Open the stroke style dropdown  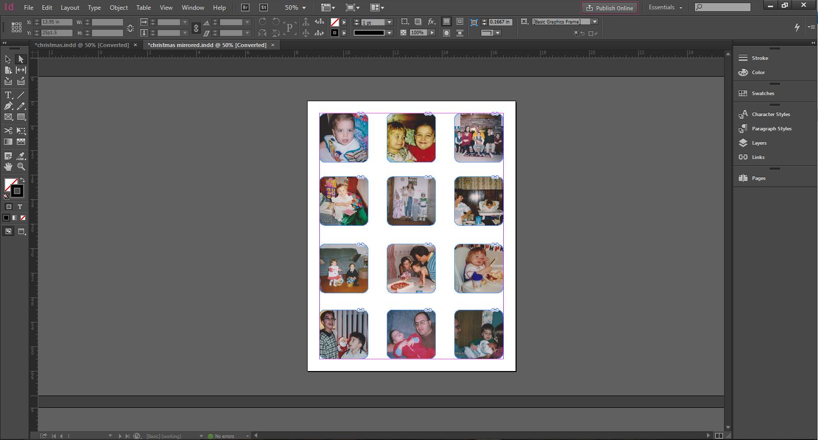click(x=389, y=33)
